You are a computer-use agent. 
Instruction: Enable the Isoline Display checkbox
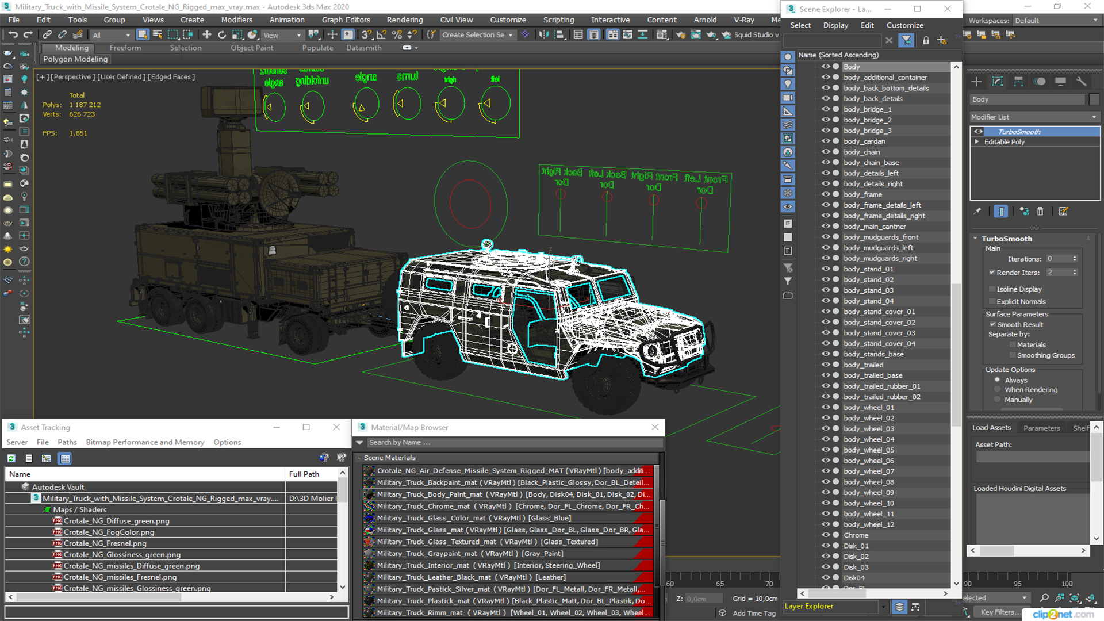click(992, 289)
